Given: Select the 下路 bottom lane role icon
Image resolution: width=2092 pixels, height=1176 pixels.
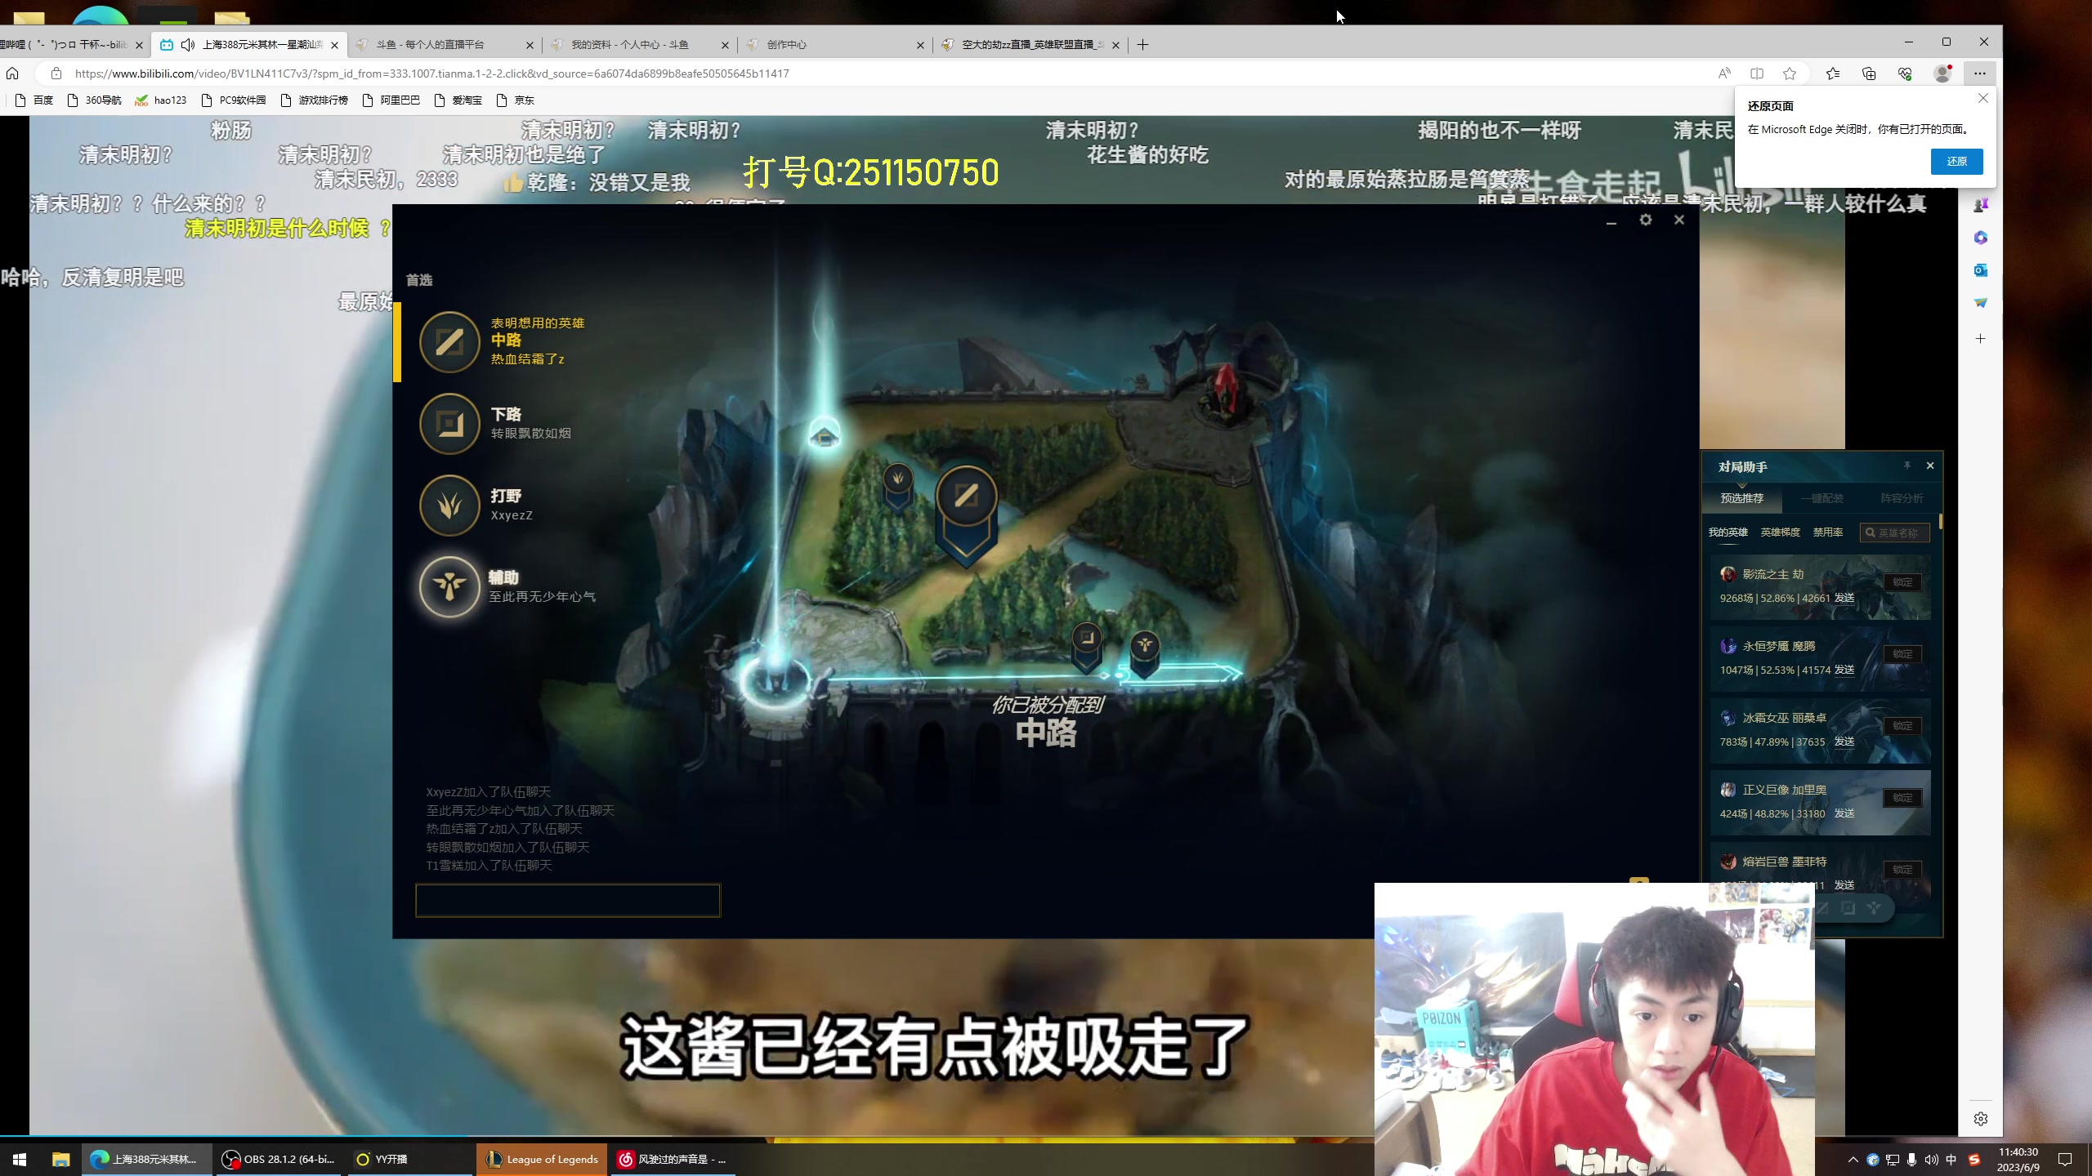Looking at the screenshot, I should 449,423.
